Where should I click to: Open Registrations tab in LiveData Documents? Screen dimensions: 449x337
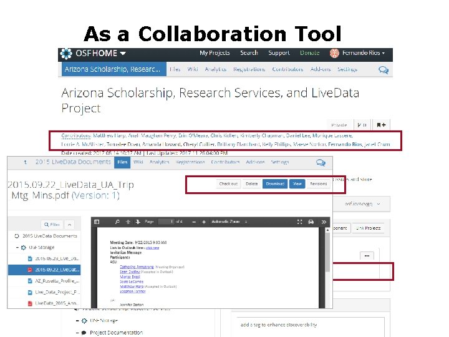[x=190, y=162]
